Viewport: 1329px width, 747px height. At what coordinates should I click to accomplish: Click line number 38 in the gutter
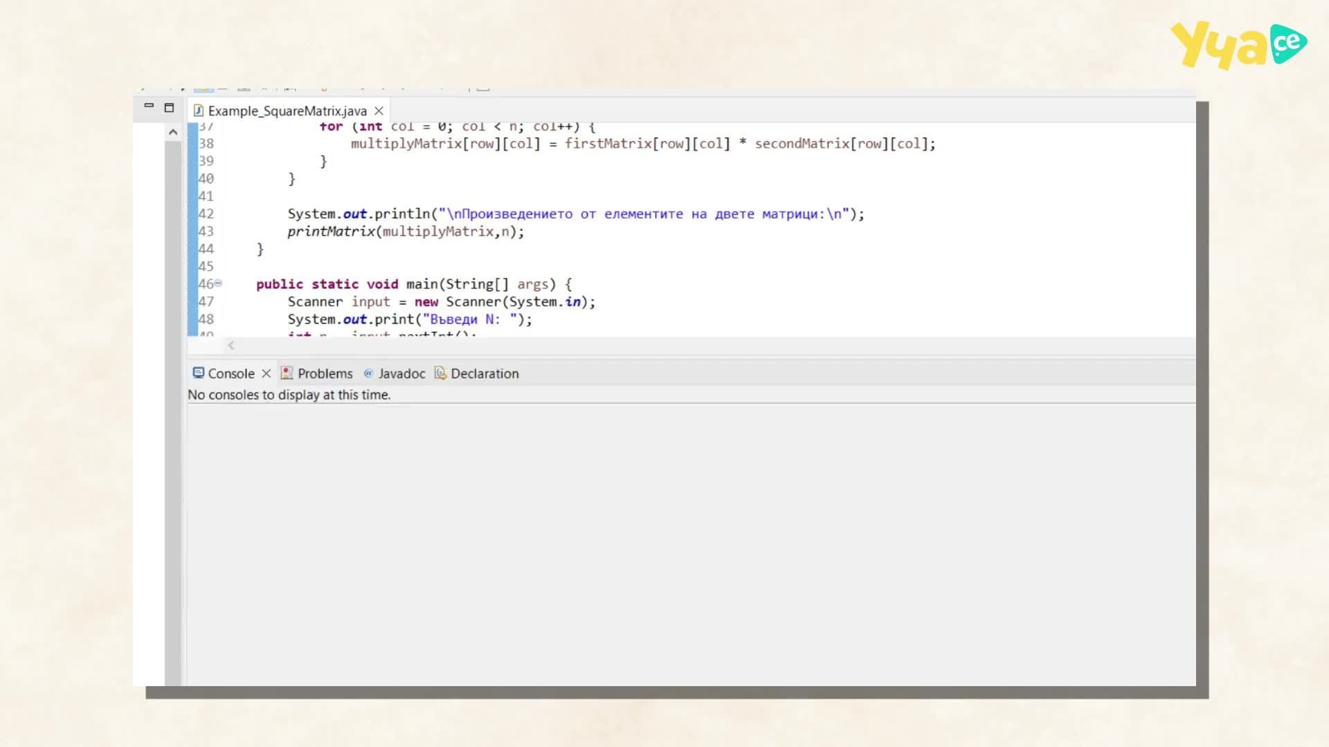pos(206,143)
